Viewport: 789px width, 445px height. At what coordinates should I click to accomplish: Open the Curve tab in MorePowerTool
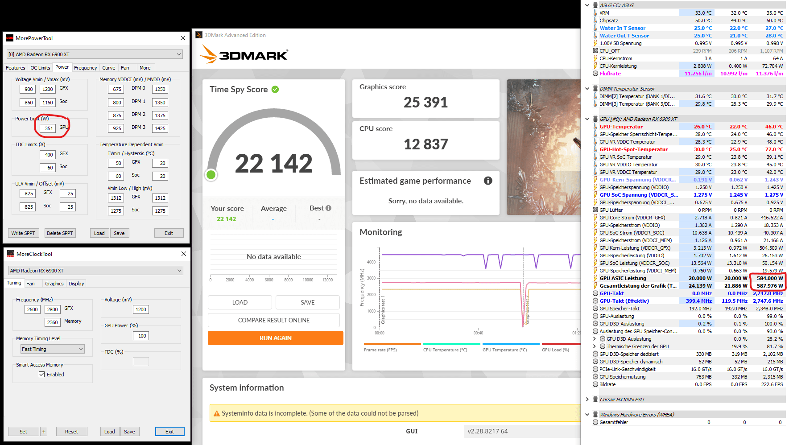pyautogui.click(x=109, y=68)
